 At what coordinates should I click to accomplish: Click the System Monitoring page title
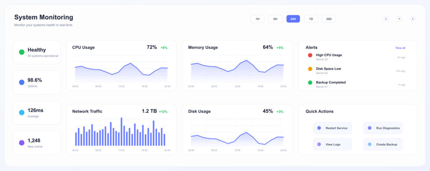coord(44,17)
